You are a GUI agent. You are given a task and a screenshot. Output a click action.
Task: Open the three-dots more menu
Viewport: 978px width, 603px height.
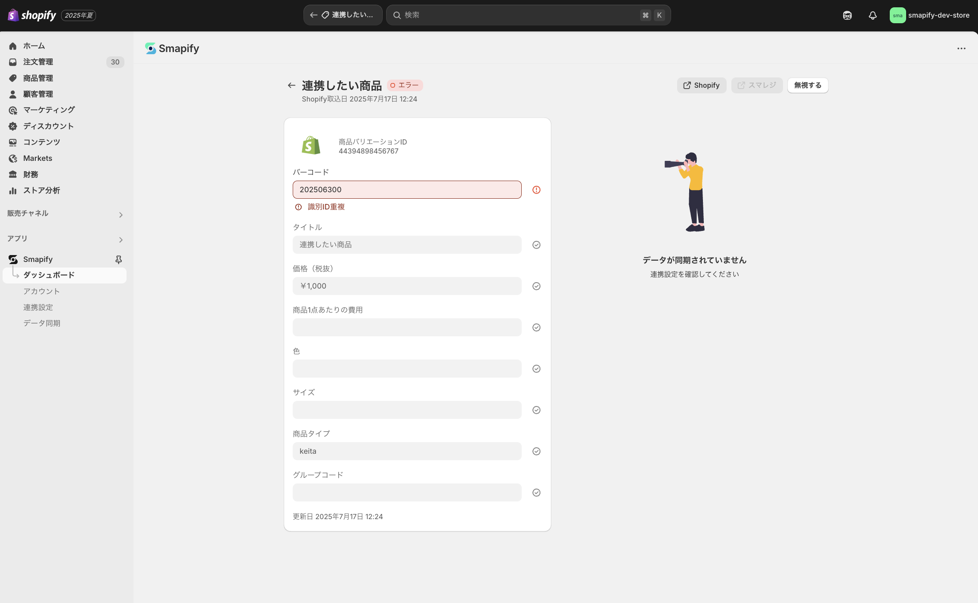pos(961,49)
